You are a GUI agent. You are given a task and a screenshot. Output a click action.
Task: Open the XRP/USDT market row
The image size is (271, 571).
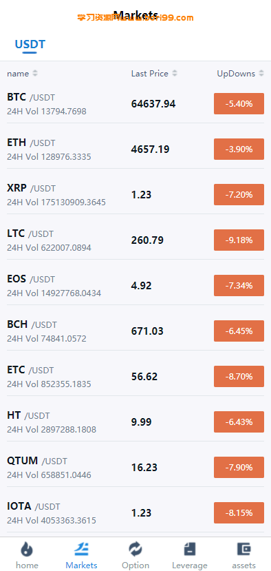coord(135,195)
